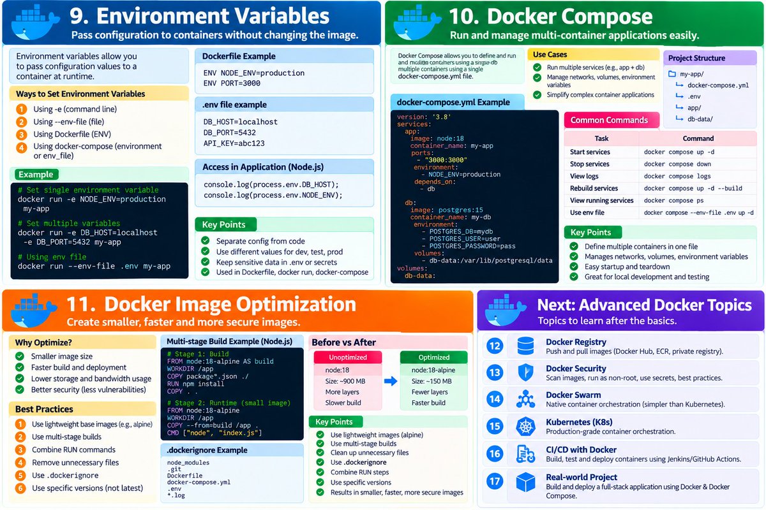
Task: Click db-data/ in the Project Structure tree
Action: (x=701, y=119)
